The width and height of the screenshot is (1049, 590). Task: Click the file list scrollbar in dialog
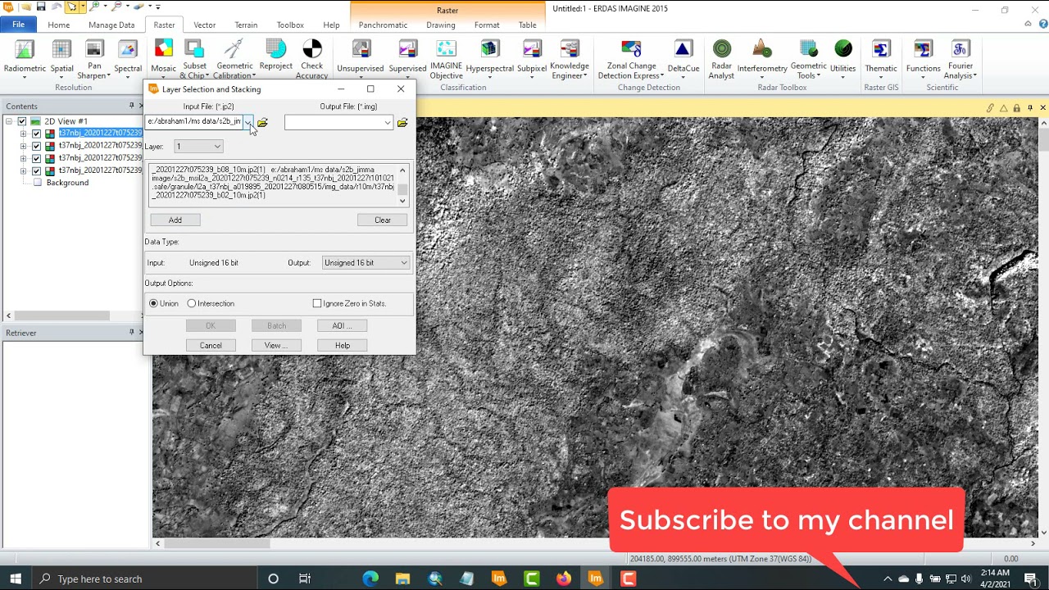tap(402, 184)
